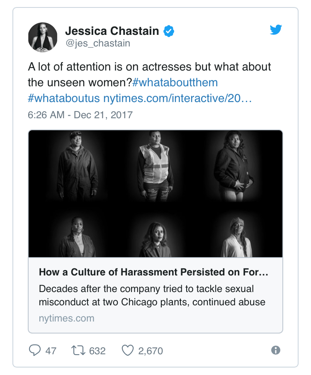The image size is (311, 375).
Task: Click the blue verified checkmark badge
Action: (169, 31)
